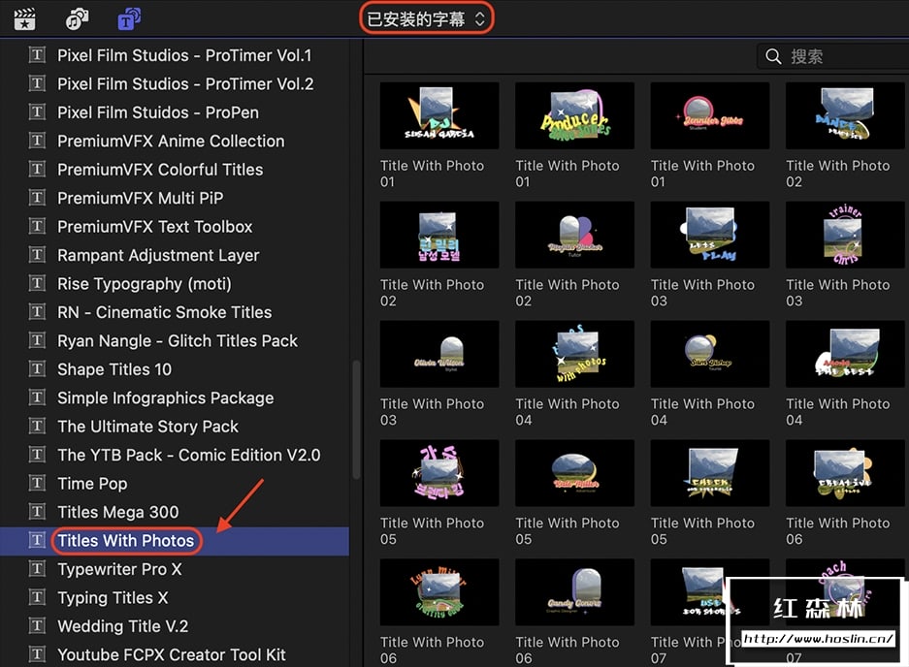Click the T icon beside ProPen
The height and width of the screenshot is (667, 909).
click(x=37, y=111)
